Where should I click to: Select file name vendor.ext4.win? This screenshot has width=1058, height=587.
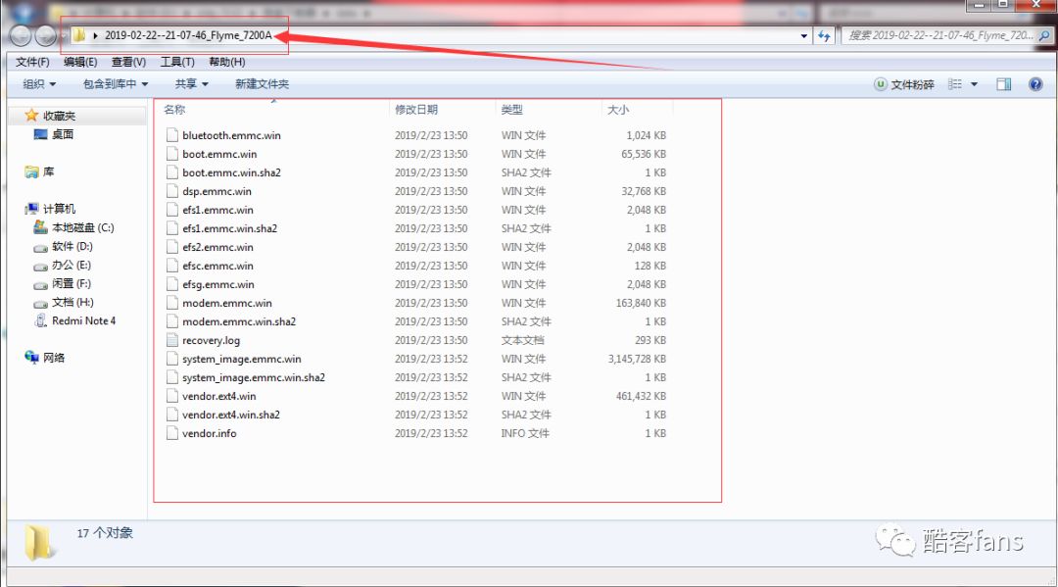pyautogui.click(x=218, y=396)
